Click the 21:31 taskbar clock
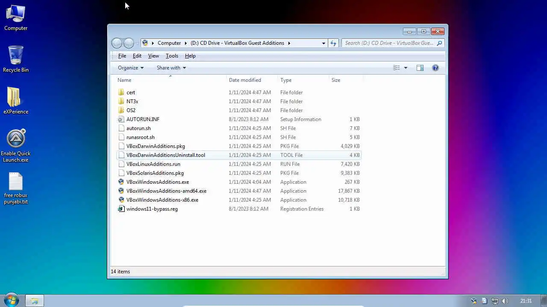The height and width of the screenshot is (307, 547). tap(526, 301)
